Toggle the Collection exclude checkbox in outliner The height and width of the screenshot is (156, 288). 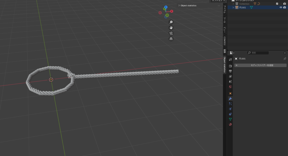tap(277, 4)
